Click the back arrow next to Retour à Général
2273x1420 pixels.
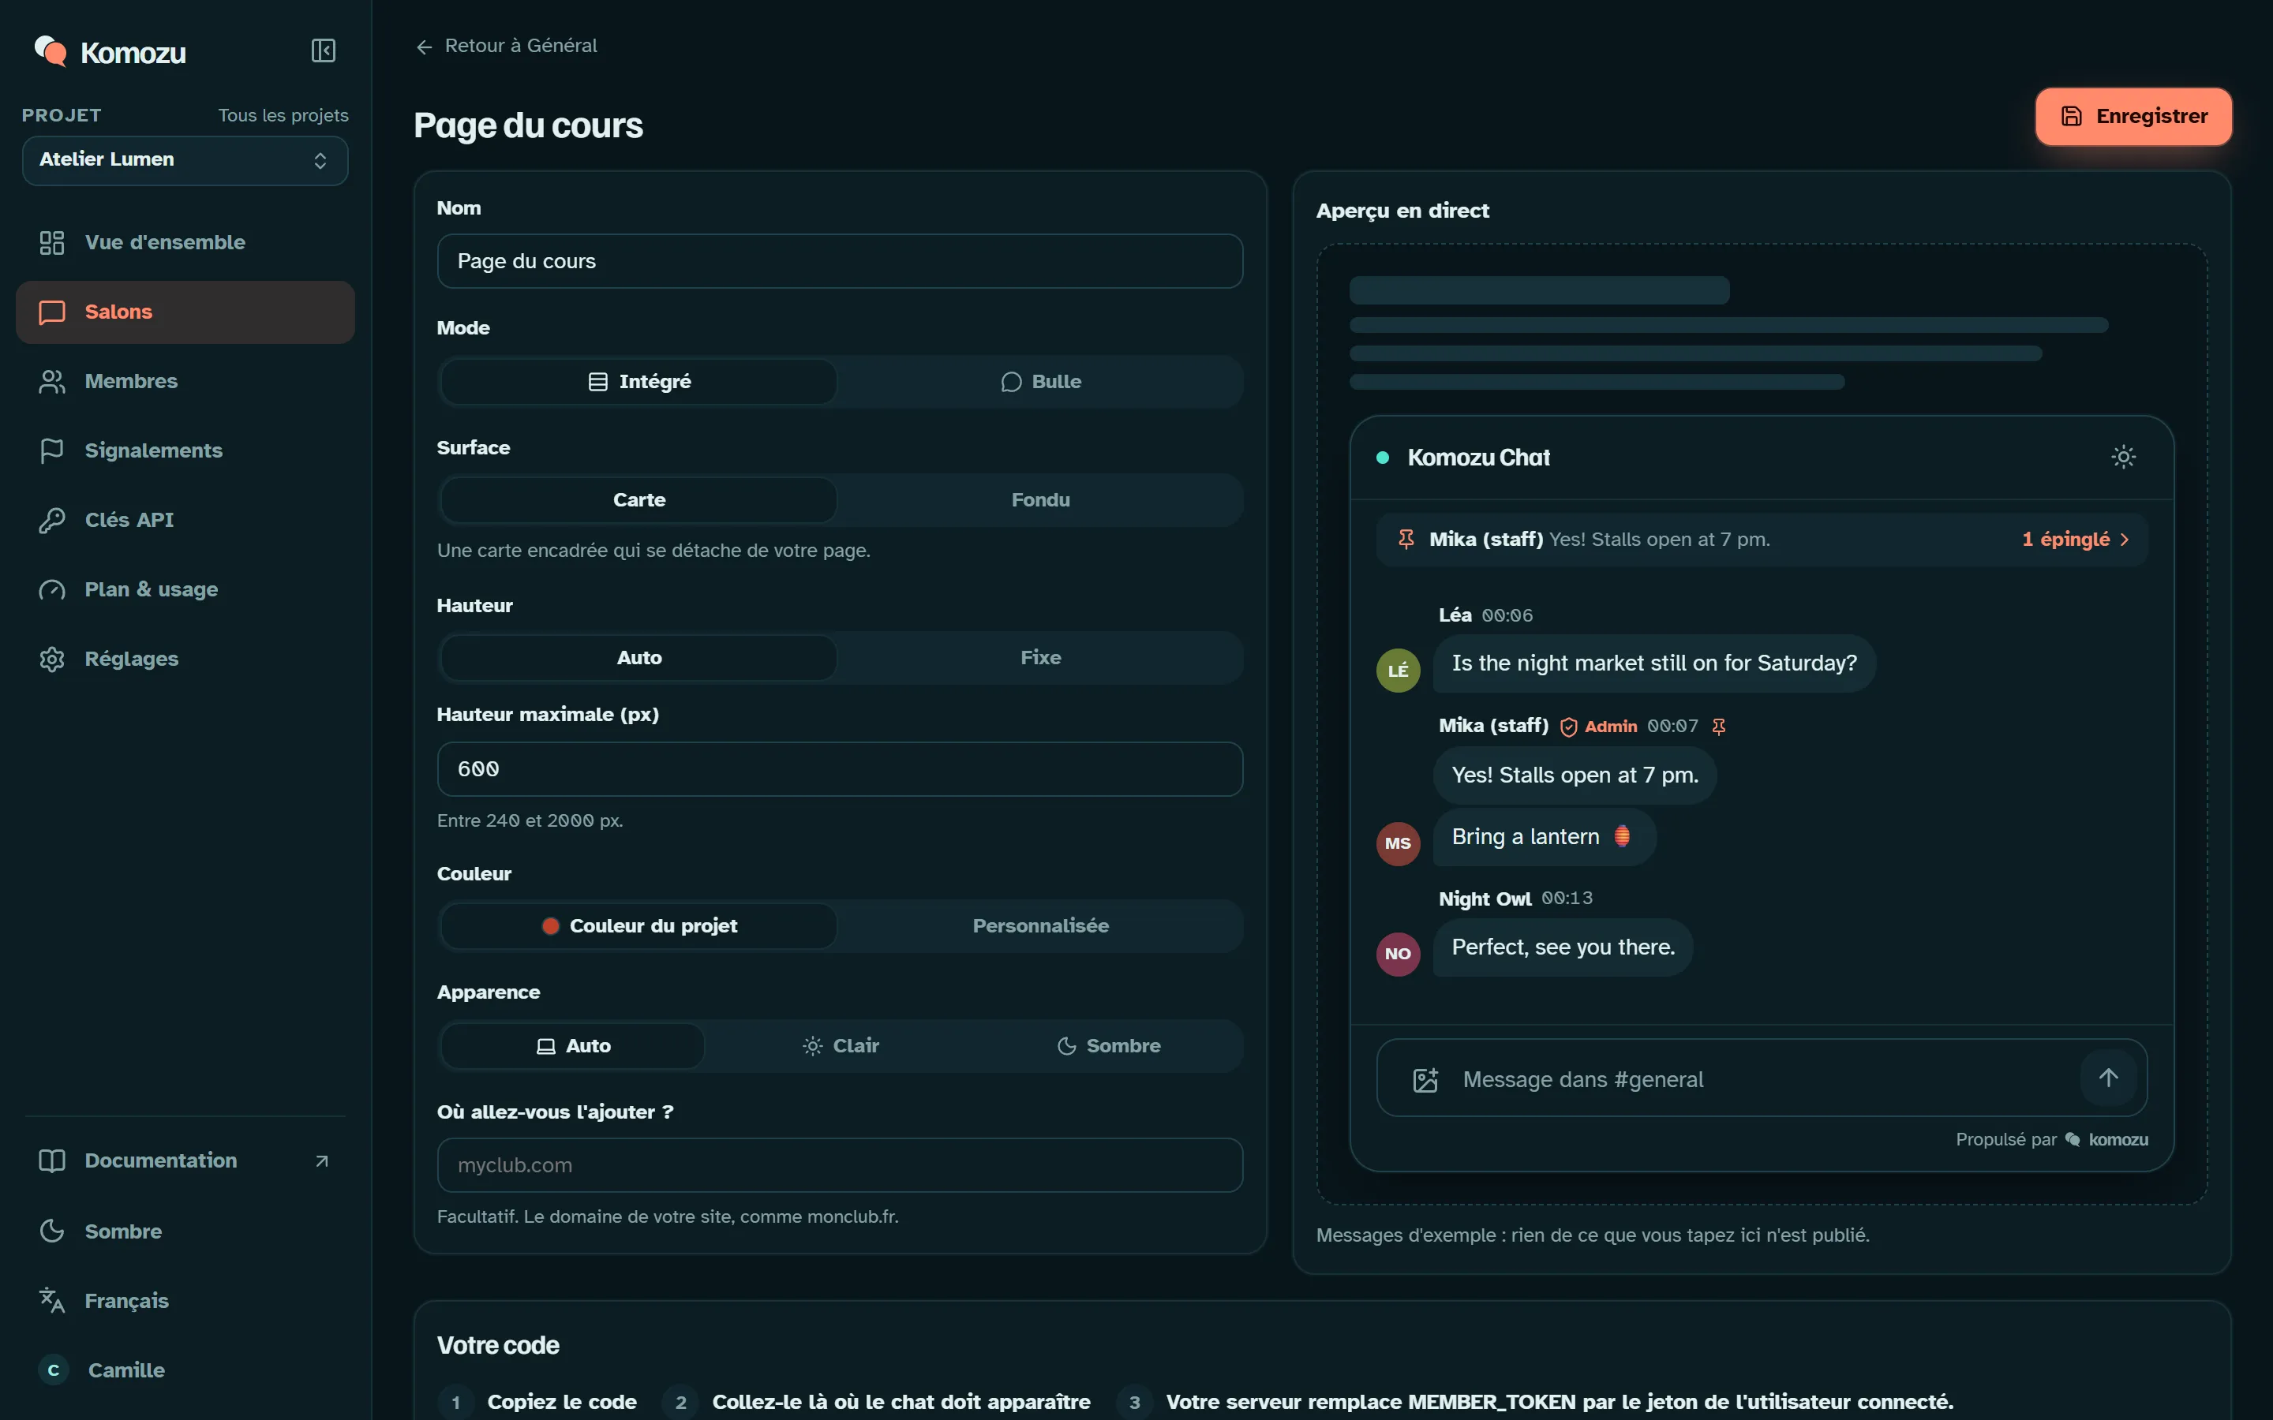425,47
